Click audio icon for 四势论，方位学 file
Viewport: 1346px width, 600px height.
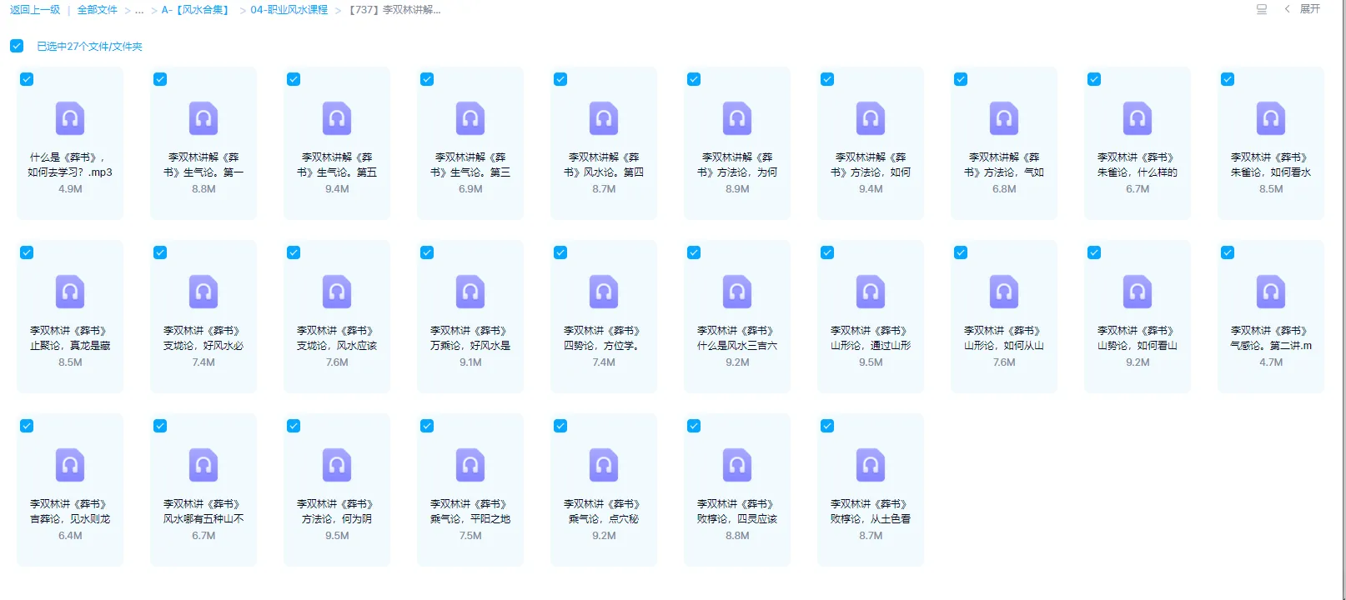coord(604,292)
